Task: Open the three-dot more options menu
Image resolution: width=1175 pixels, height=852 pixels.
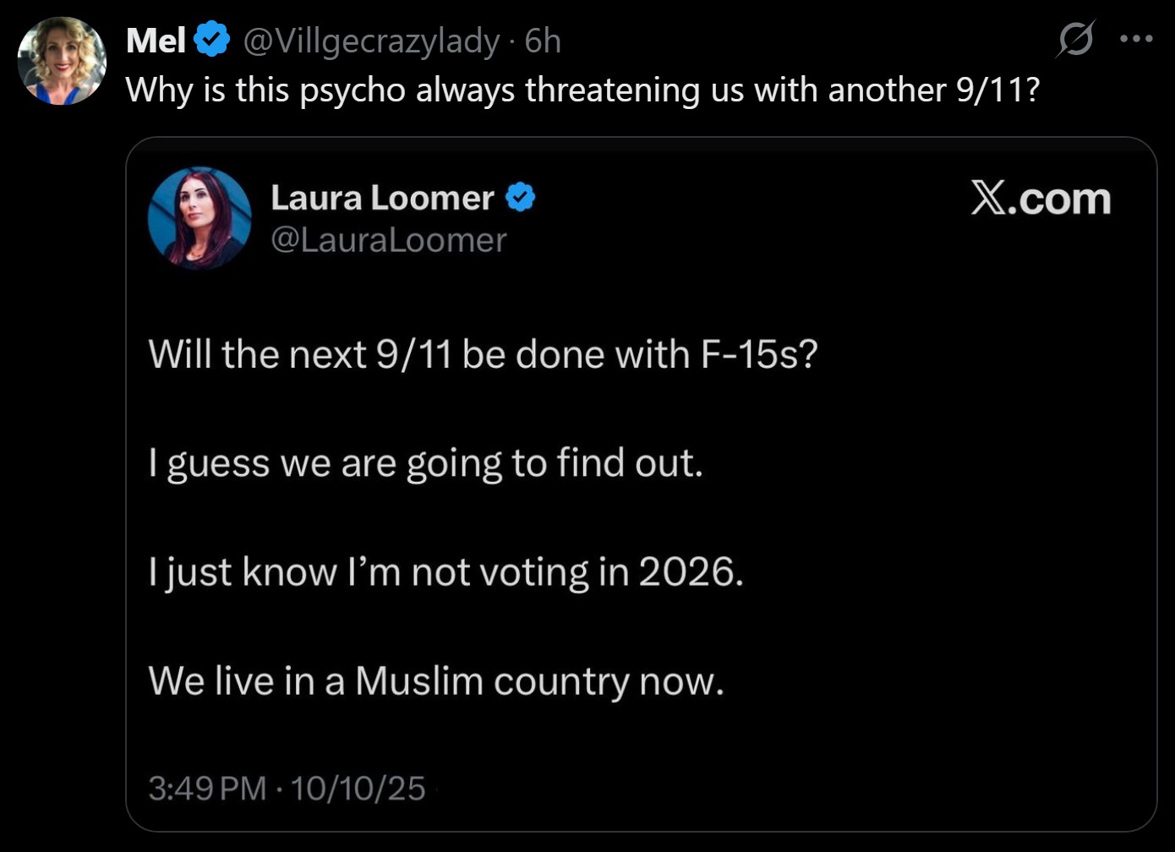Action: click(1136, 39)
